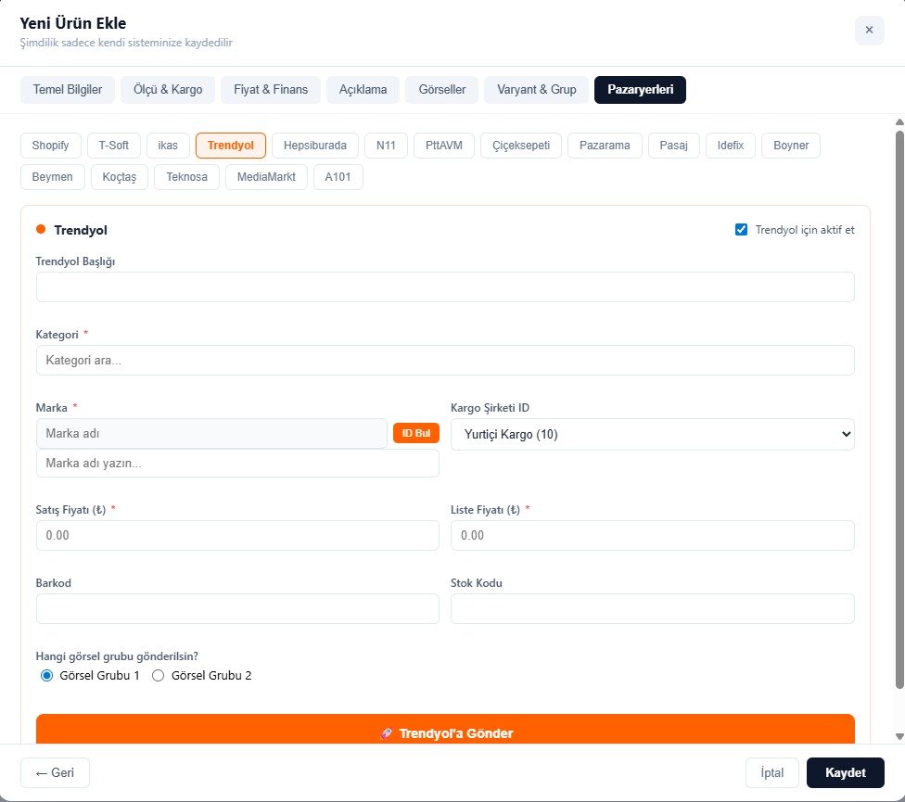Click the Liste Fiyatı price field
Screen dimensions: 905x802
click(x=653, y=535)
